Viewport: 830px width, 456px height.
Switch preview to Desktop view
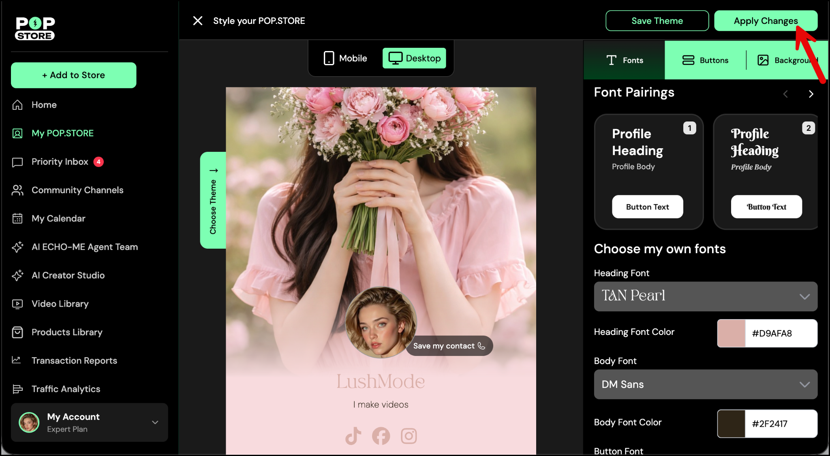414,58
